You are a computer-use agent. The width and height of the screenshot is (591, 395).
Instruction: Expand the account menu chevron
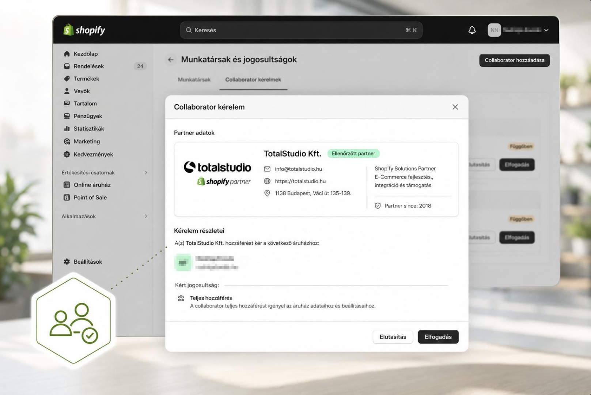546,30
